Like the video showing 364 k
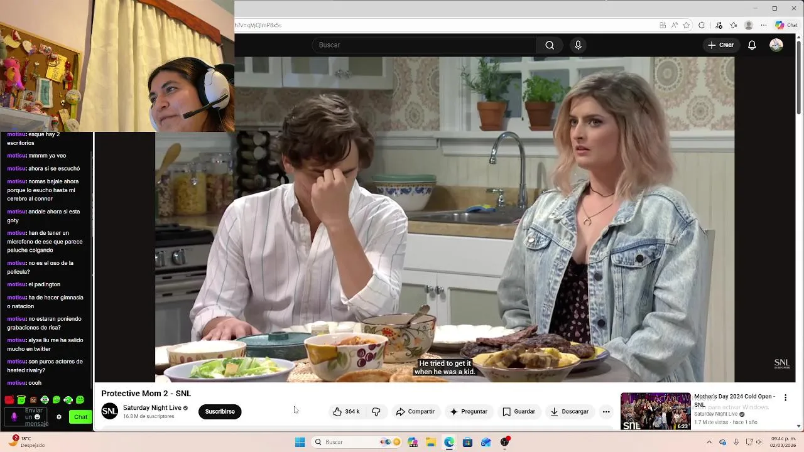This screenshot has width=804, height=452. click(x=346, y=412)
